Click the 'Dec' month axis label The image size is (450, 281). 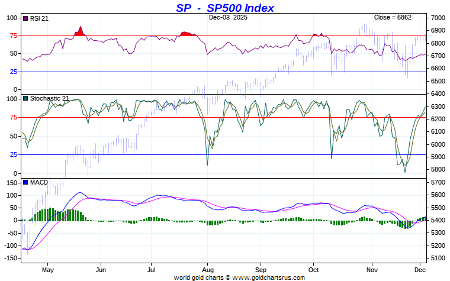coord(420,270)
